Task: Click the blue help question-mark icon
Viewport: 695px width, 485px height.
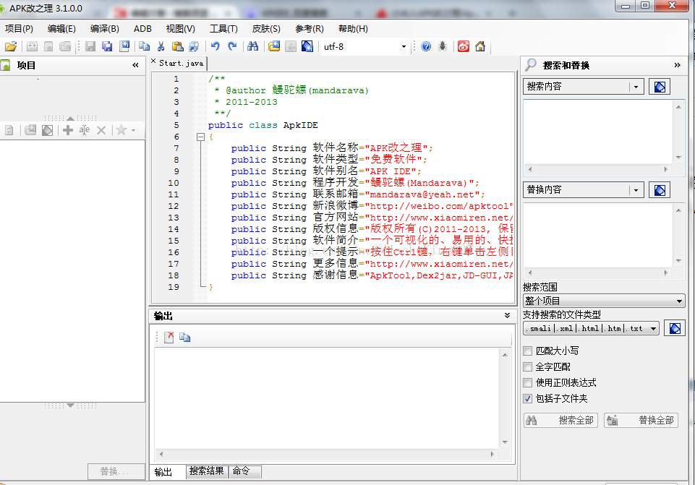Action: click(426, 46)
